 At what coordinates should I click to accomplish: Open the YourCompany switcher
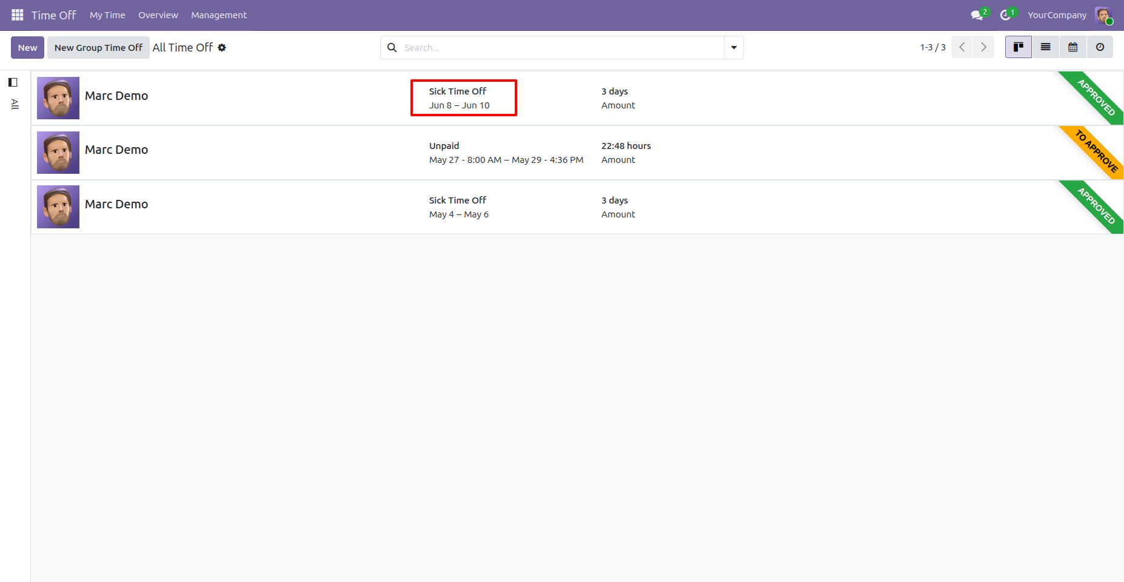(1057, 15)
